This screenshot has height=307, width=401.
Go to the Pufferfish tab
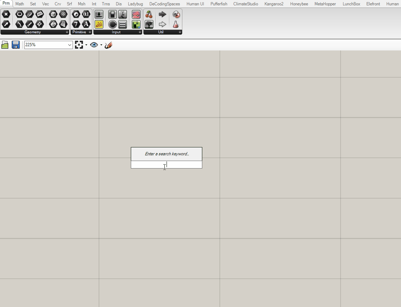[219, 4]
